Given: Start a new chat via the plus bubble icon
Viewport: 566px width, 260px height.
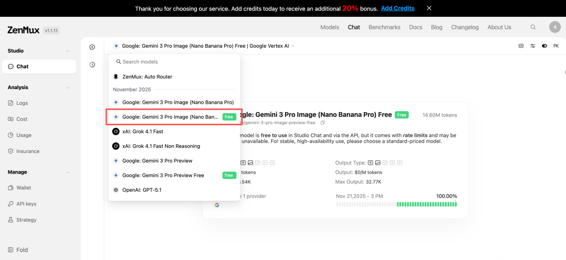Looking at the screenshot, I should click(x=92, y=47).
